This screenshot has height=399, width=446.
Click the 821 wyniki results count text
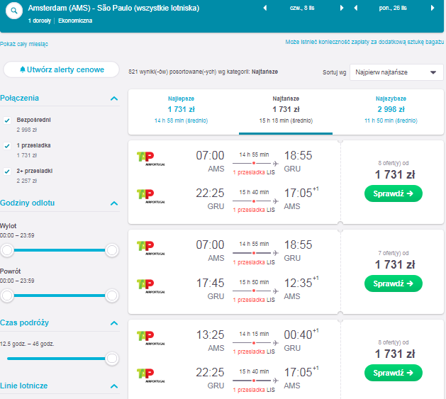pyautogui.click(x=203, y=72)
